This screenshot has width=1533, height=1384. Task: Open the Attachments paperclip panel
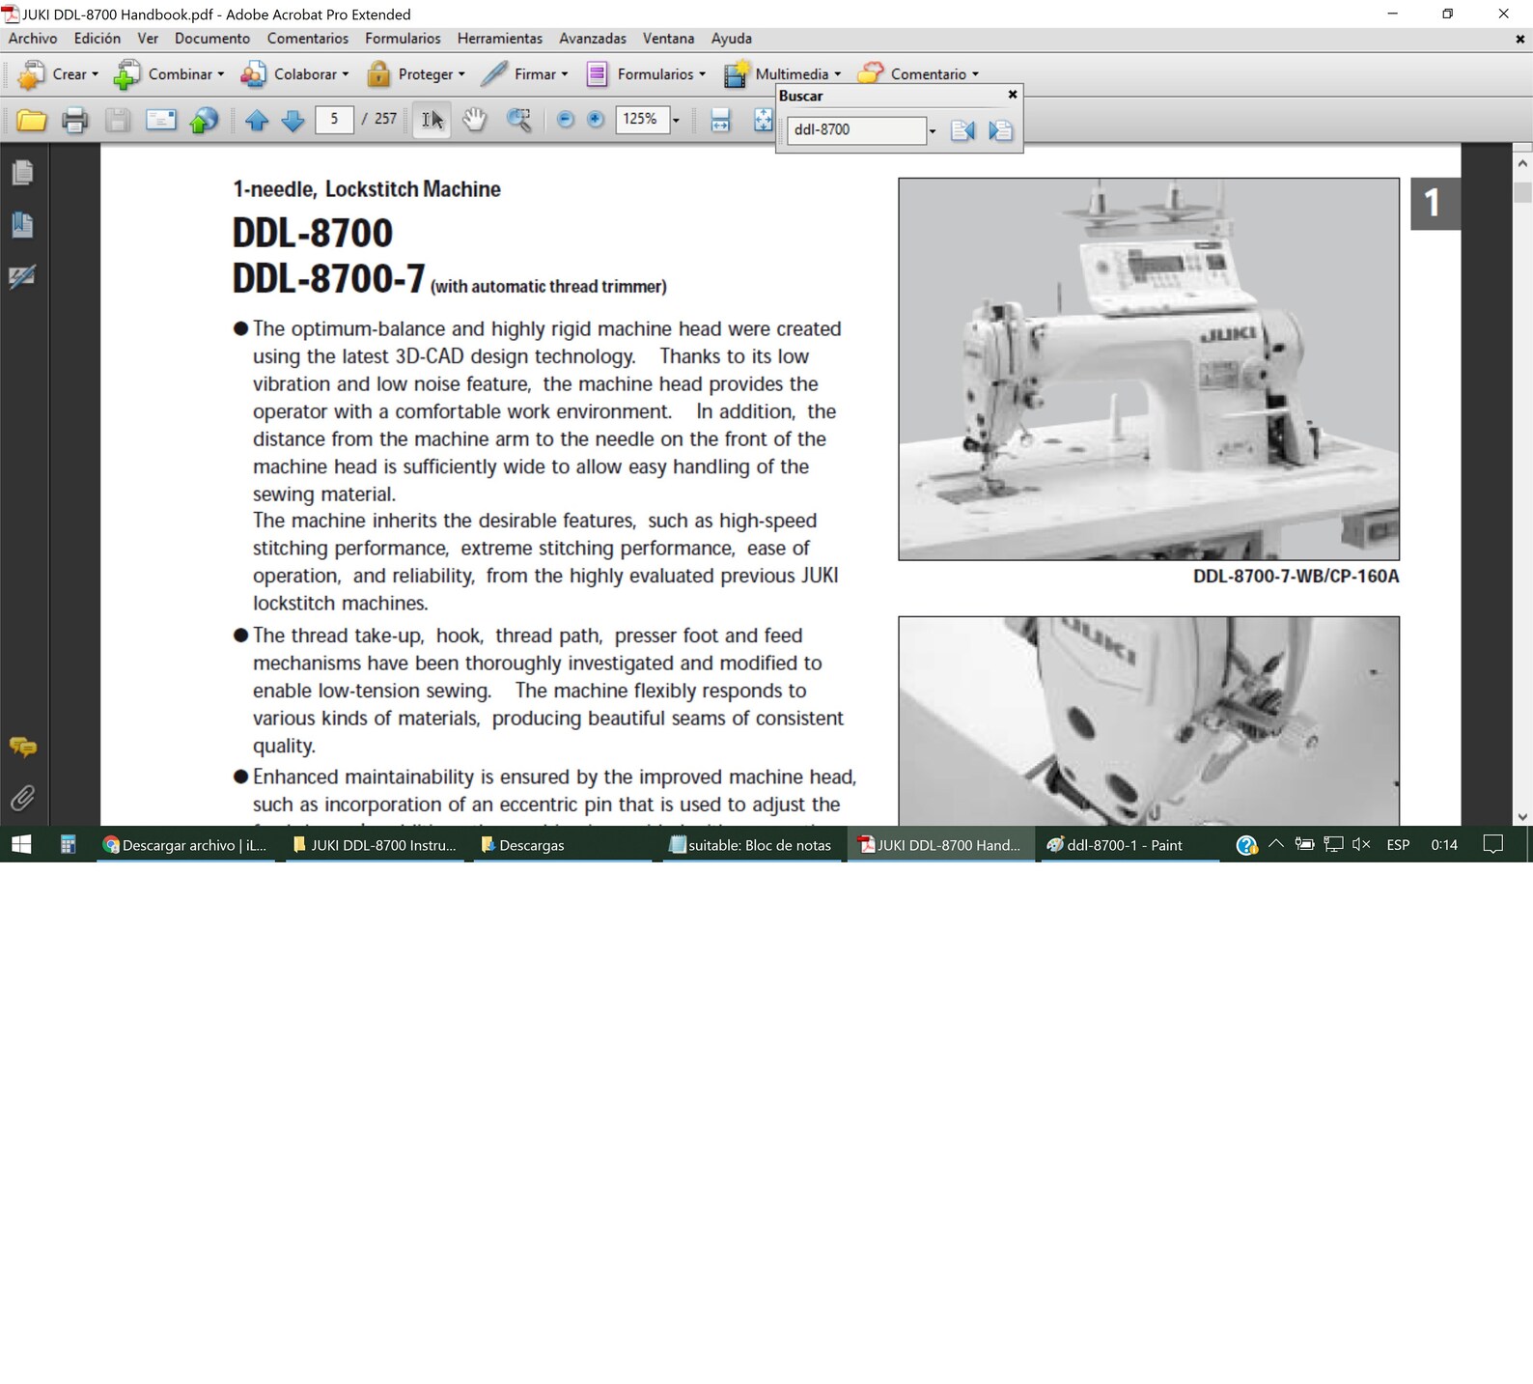point(23,799)
